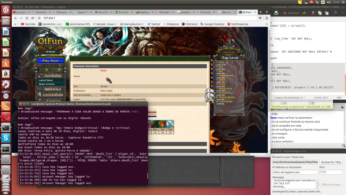
Task: Switch to Terminal via dock icon
Action: (x=6, y=127)
